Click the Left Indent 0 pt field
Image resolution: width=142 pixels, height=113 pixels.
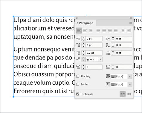[94, 39]
